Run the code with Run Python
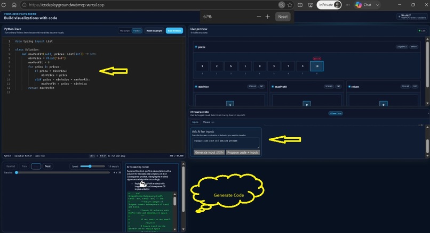Screen dimensions: 430x233 coord(174,31)
